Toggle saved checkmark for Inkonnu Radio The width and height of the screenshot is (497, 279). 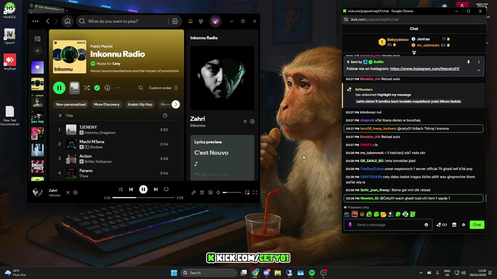coord(97,88)
